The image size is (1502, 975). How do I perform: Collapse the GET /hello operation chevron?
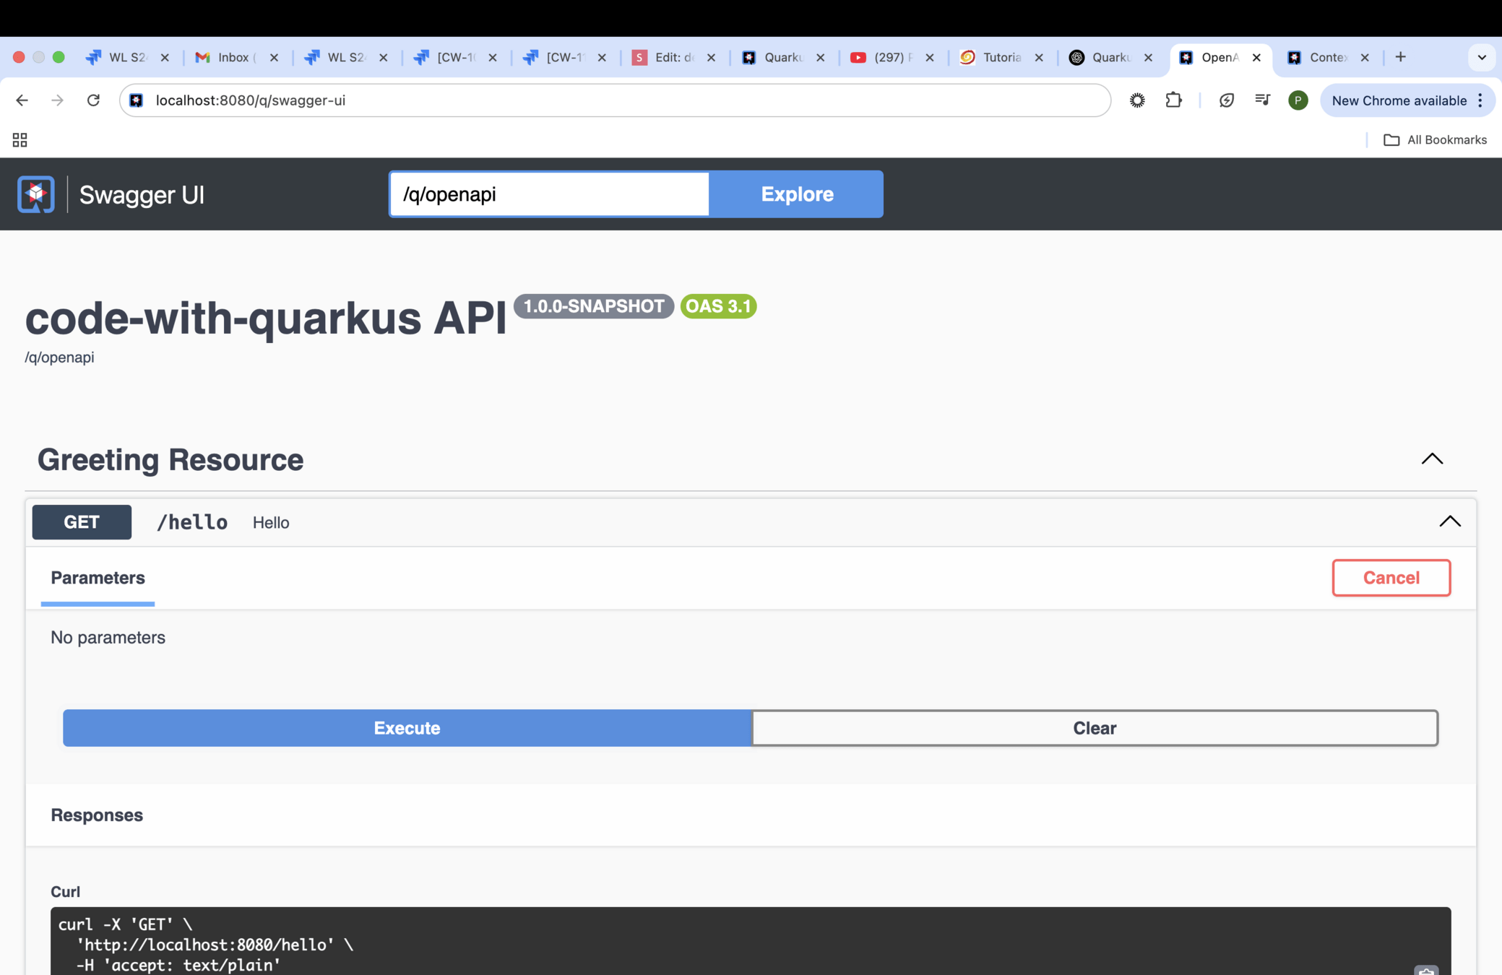1449,522
